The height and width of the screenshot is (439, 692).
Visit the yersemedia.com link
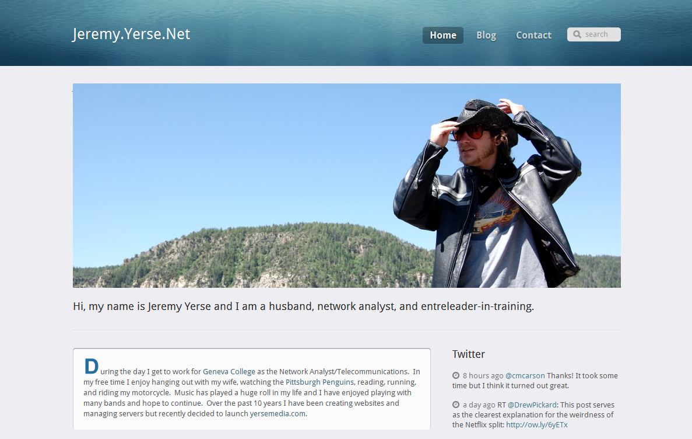point(277,414)
